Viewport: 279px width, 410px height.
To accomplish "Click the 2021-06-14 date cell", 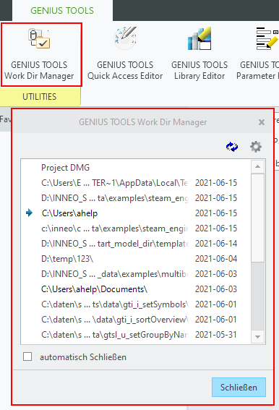I will [x=216, y=244].
